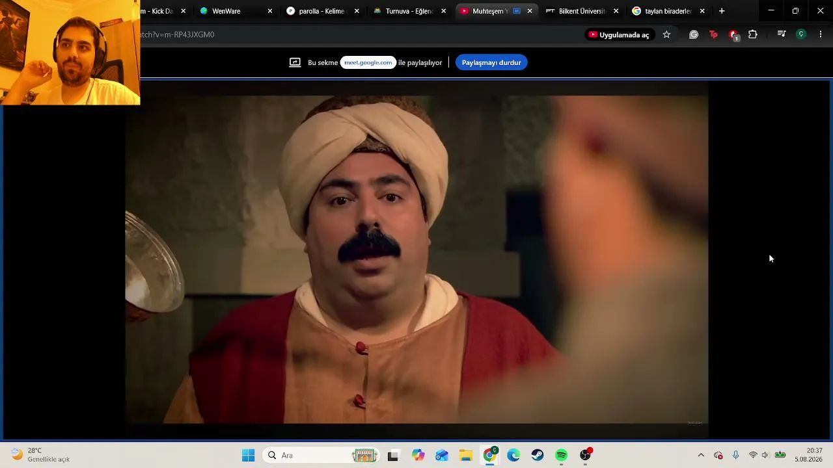Click the tab sharing screen icon
This screenshot has width=833, height=468.
tap(295, 62)
